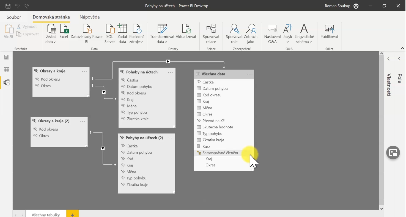406x217 pixels.
Task: Click the Undo arrow icon
Action: 17,6
